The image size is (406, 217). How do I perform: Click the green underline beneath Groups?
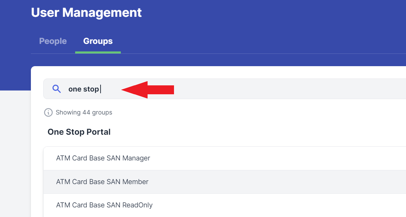(98, 53)
